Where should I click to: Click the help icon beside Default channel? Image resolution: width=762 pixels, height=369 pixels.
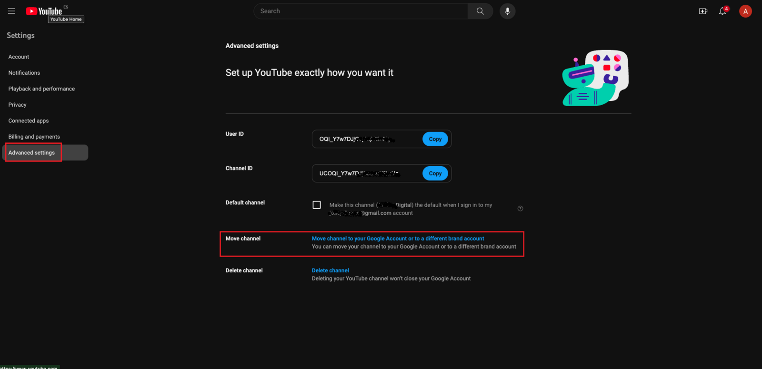point(520,209)
